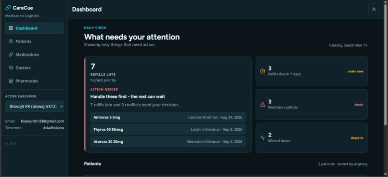Click the 'check' link for medicine conflicts

359,105
